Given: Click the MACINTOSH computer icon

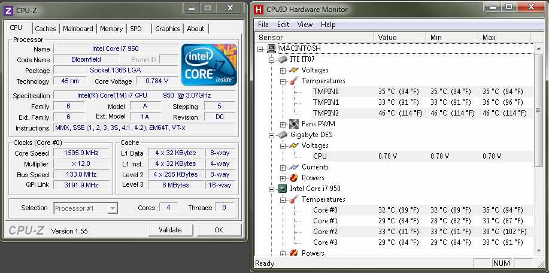Looking at the screenshot, I should coord(271,48).
